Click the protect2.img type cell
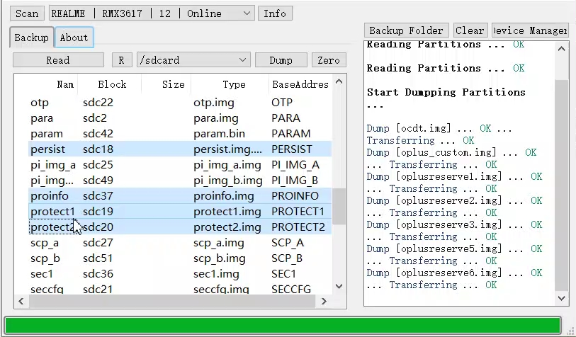576x337 pixels. tap(227, 227)
